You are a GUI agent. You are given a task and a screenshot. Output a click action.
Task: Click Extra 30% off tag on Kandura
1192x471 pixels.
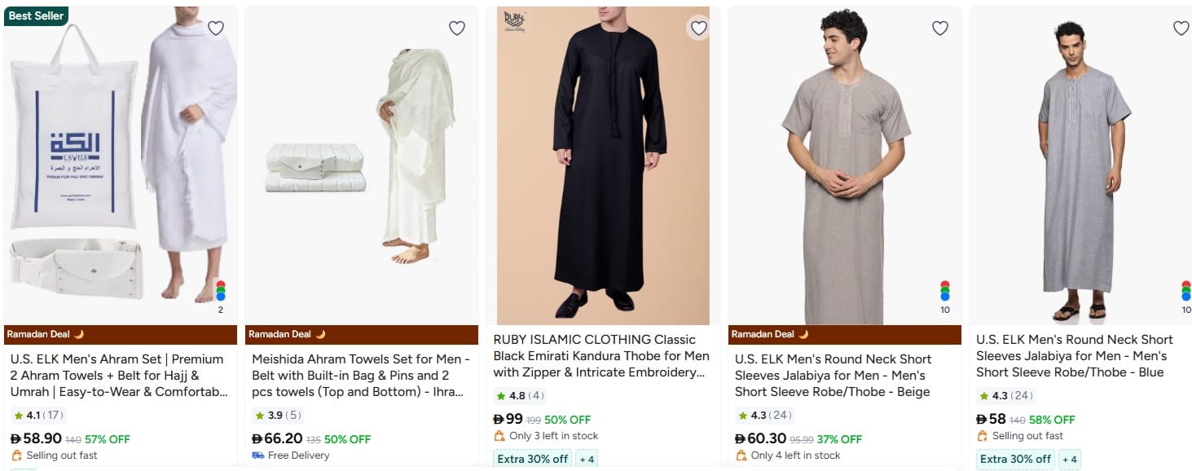click(x=532, y=459)
